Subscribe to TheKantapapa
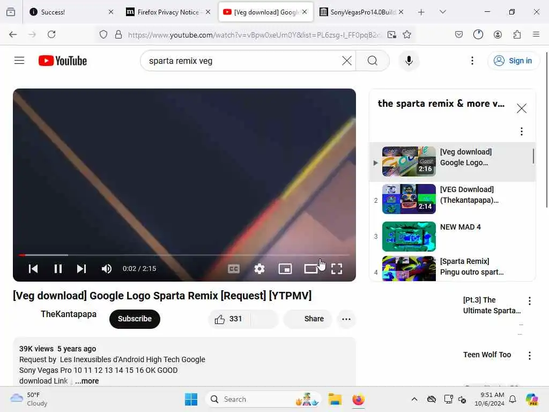The width and height of the screenshot is (549, 412). pyautogui.click(x=135, y=319)
